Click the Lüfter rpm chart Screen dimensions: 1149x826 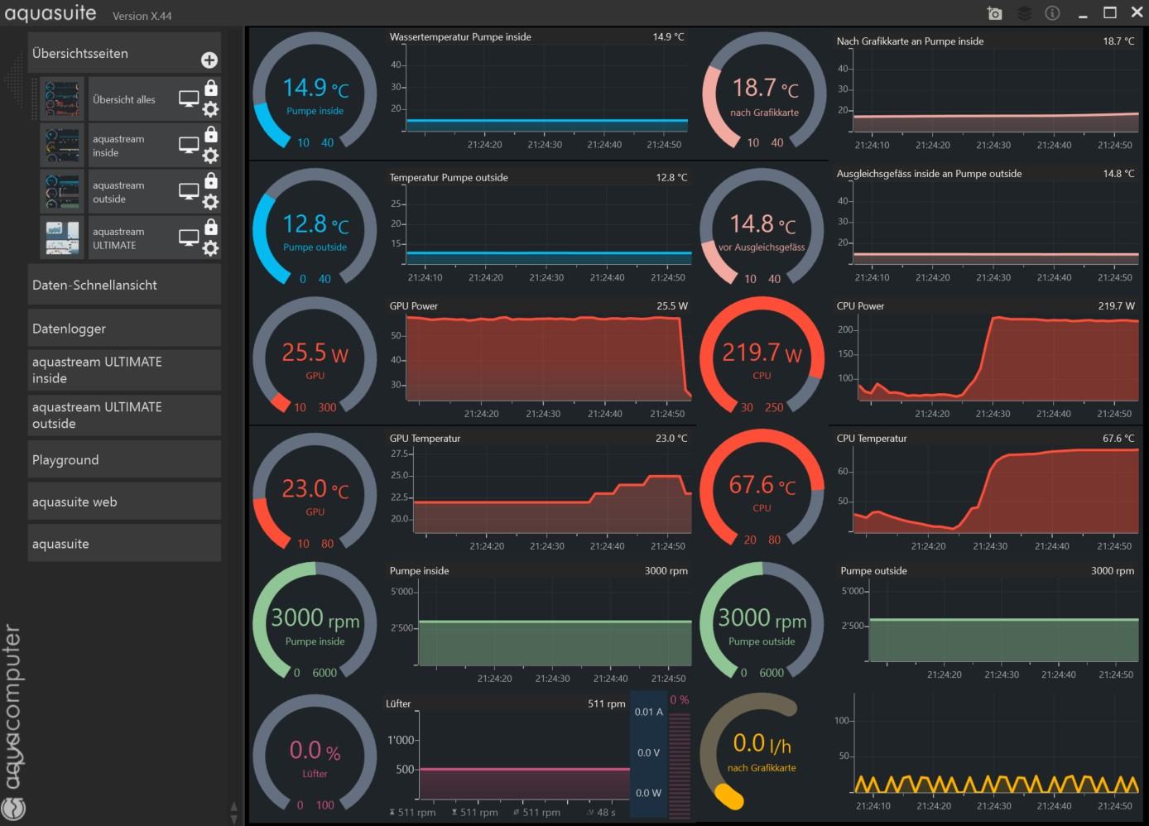pos(507,757)
